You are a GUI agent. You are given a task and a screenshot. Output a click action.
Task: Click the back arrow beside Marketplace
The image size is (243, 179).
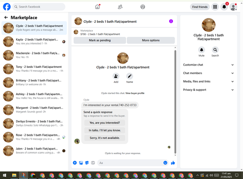6,17
